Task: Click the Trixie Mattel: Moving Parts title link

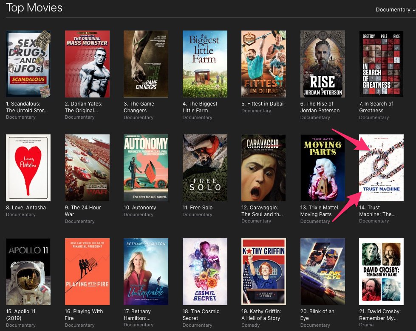Action: coord(316,211)
